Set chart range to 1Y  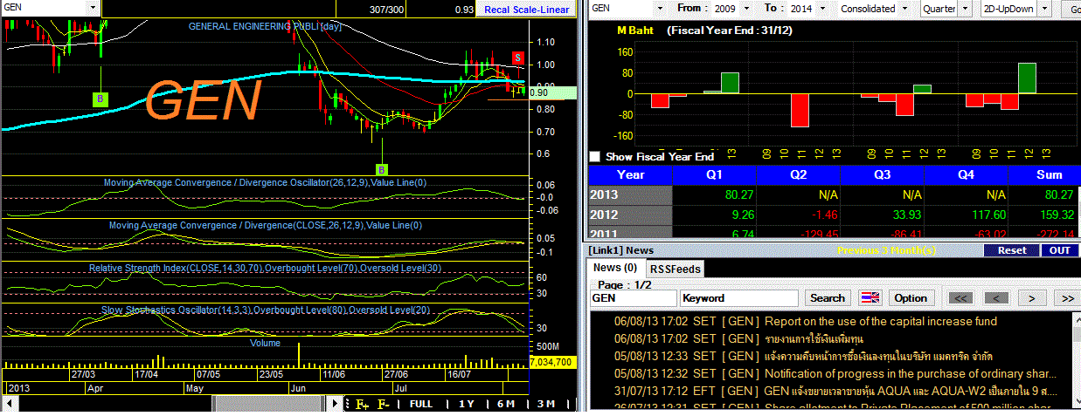466,404
